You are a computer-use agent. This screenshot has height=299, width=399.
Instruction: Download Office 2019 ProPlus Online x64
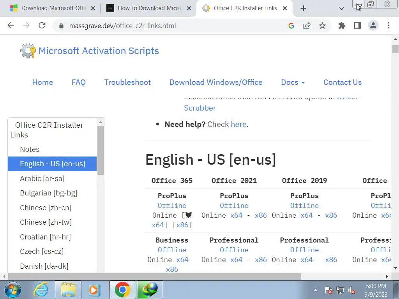point(306,215)
